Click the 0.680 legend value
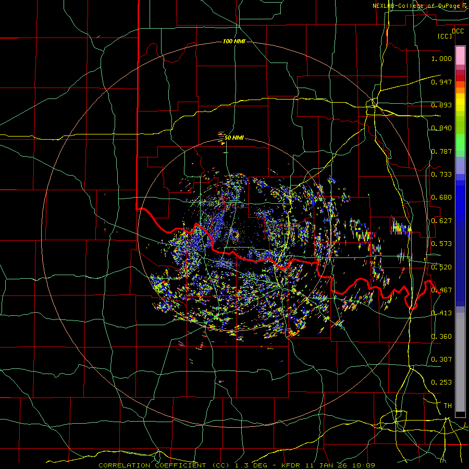The width and height of the screenshot is (469, 469). 441,198
